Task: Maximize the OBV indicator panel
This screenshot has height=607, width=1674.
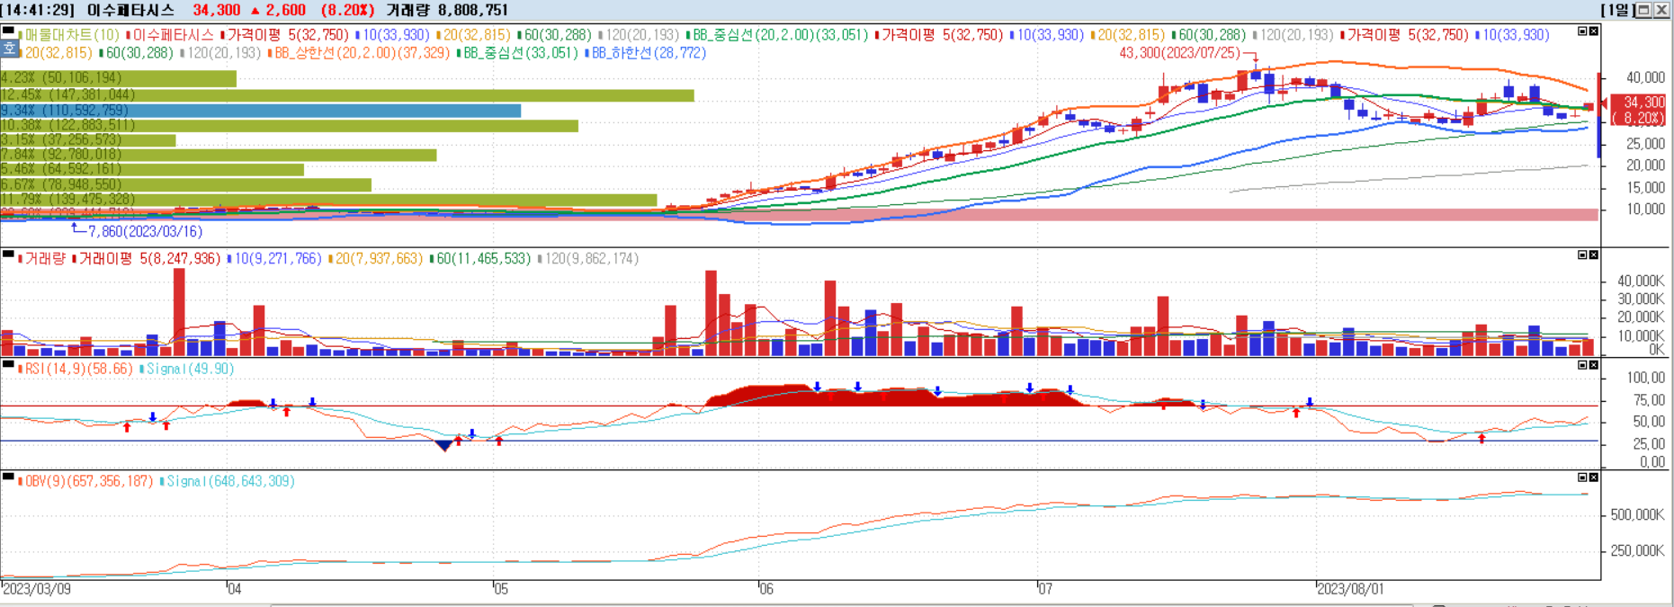Action: (x=1582, y=478)
